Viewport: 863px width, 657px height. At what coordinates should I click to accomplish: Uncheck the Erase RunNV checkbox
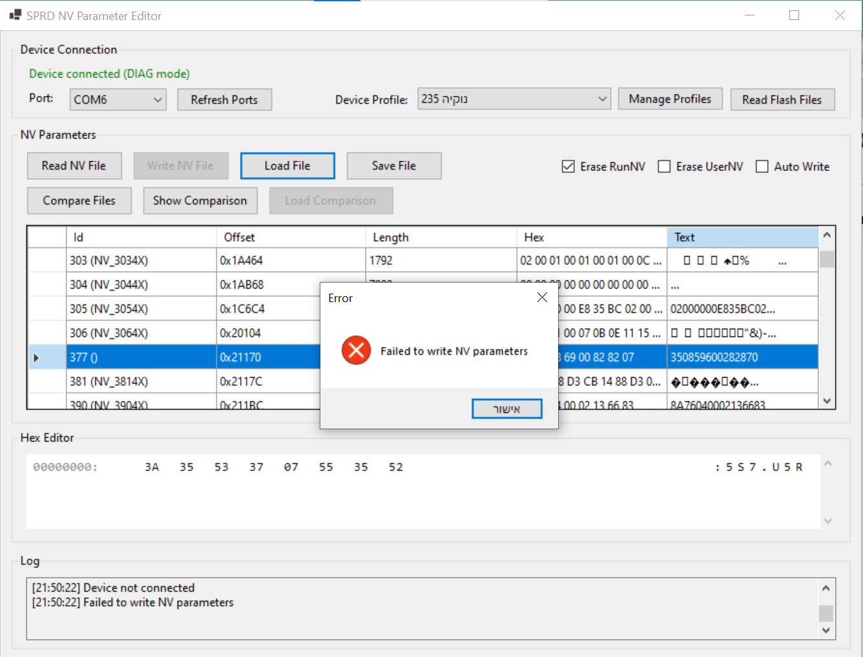pyautogui.click(x=568, y=167)
